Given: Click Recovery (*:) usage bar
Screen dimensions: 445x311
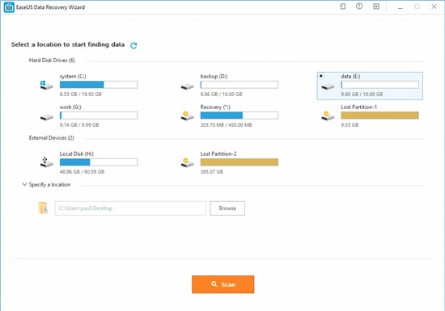Looking at the screenshot, I should coord(239,116).
